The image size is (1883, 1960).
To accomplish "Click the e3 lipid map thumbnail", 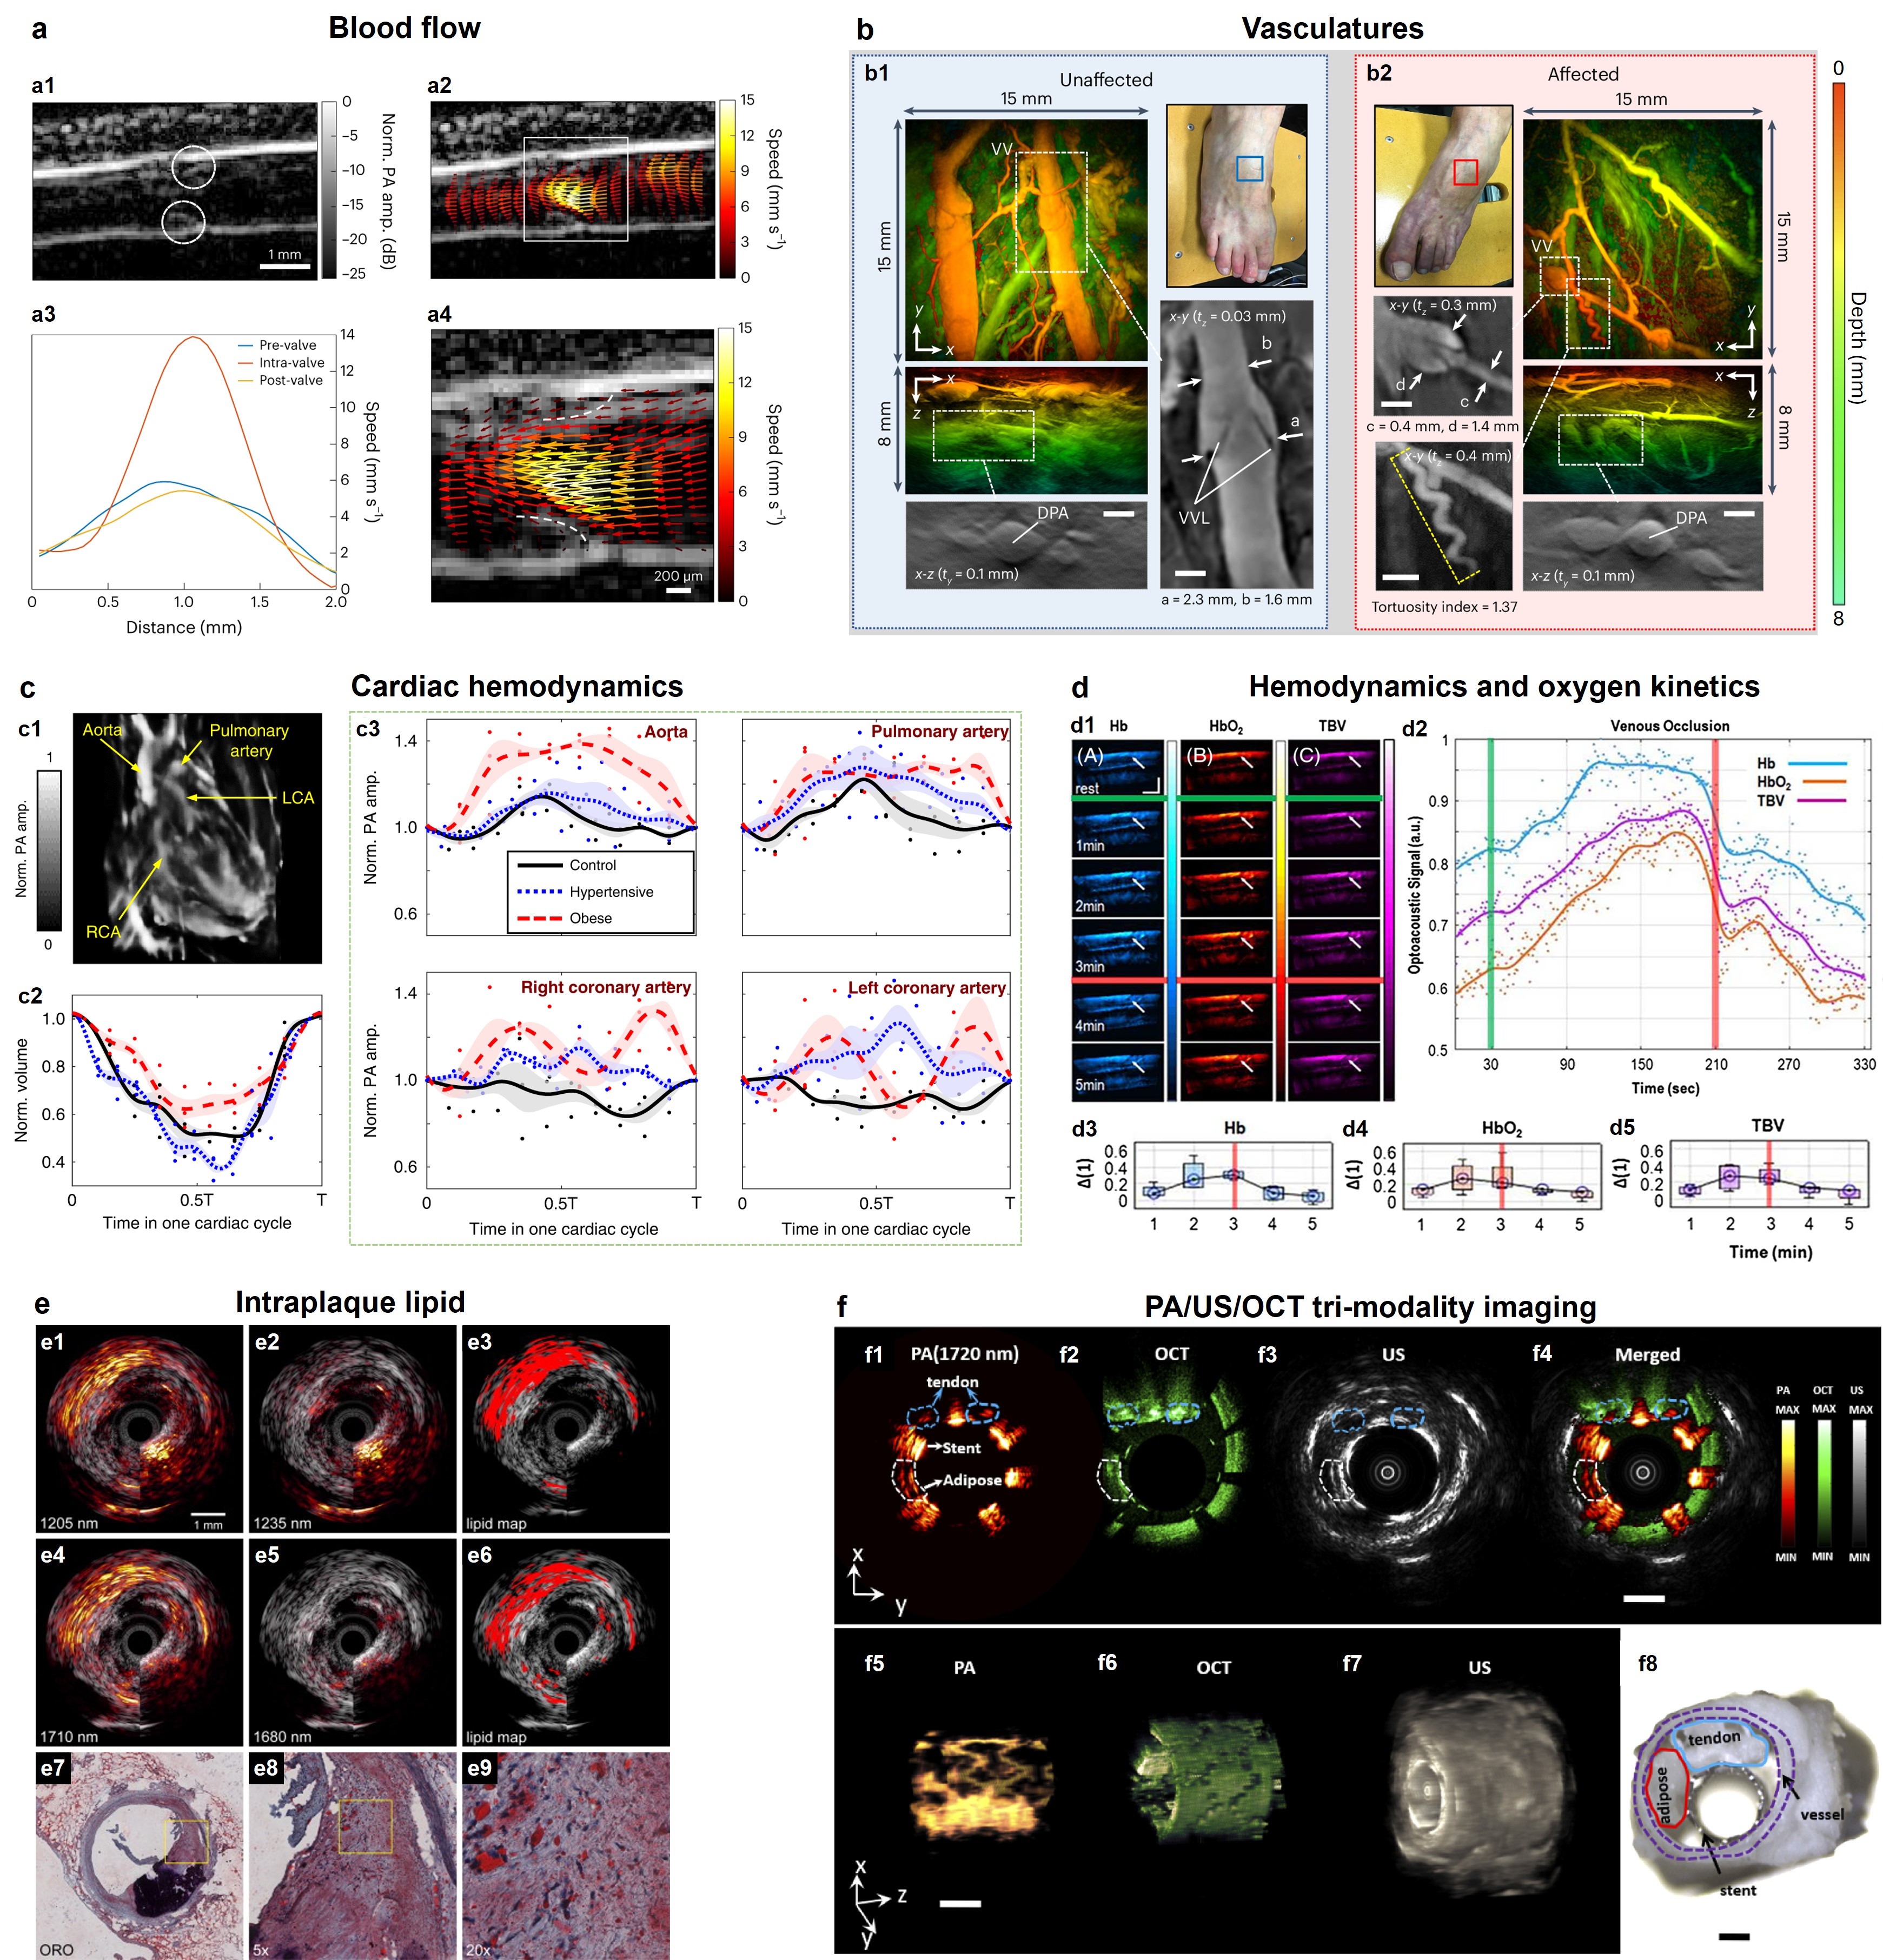I will tap(565, 1429).
